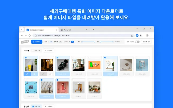Select the living room with plants thumbnail
Image resolution: width=173 pixels, height=108 pixels.
pyautogui.click(x=94, y=87)
